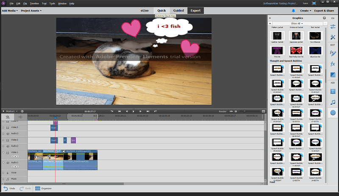Toggle Video 1 track video icon
The height and width of the screenshot is (196, 339).
tap(8, 152)
